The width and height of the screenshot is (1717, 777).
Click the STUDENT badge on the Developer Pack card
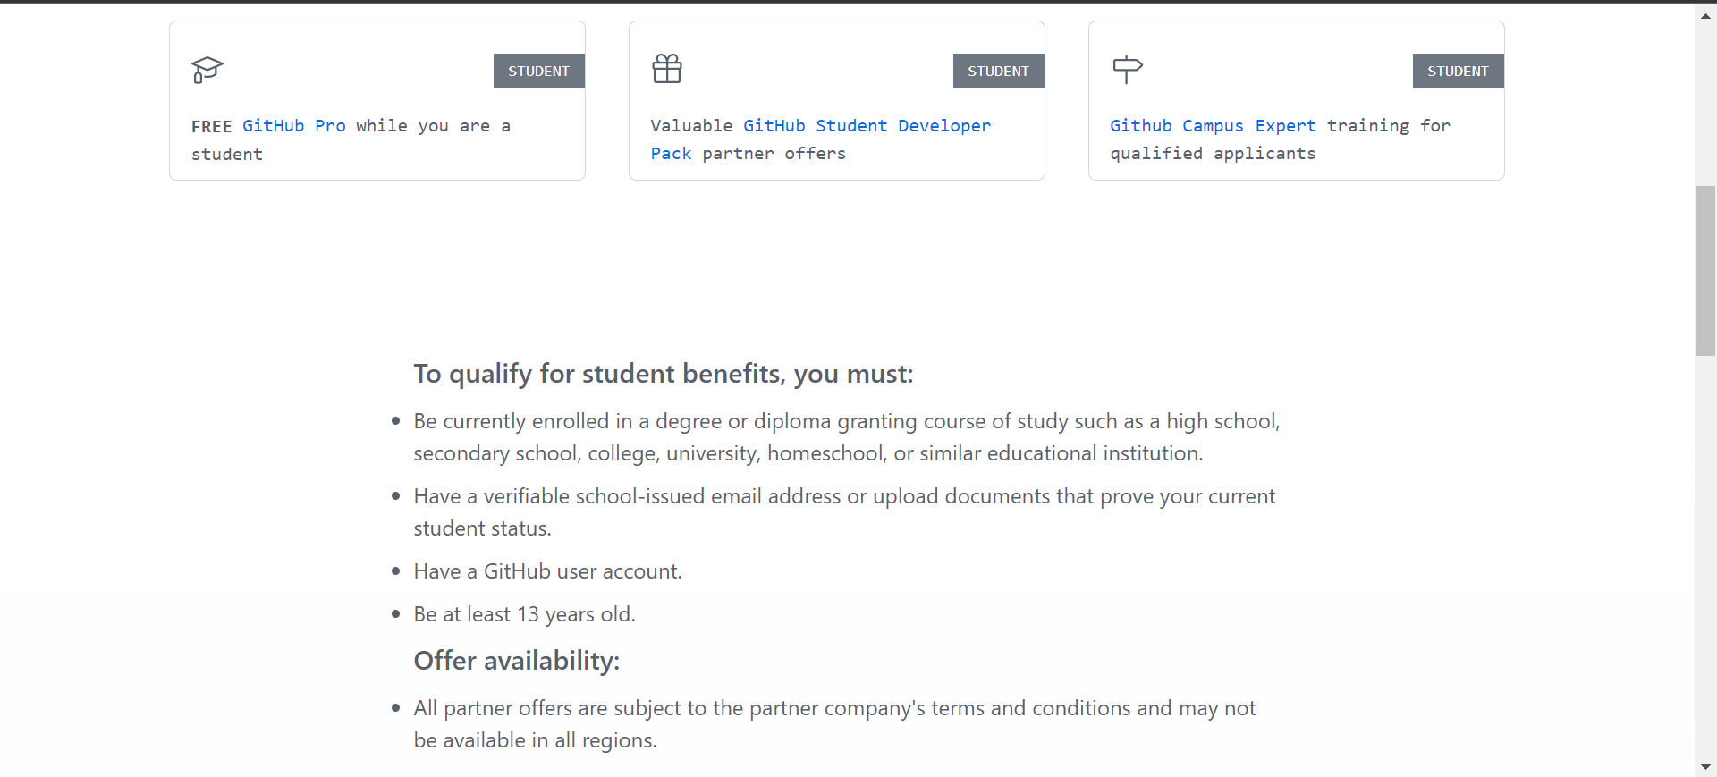[x=998, y=71]
